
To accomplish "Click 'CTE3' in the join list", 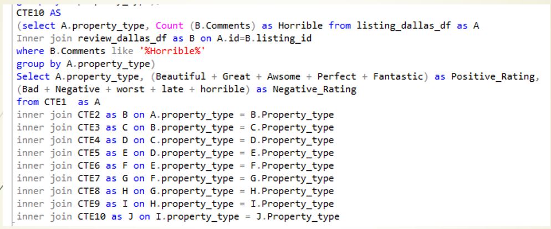I will coord(89,127).
